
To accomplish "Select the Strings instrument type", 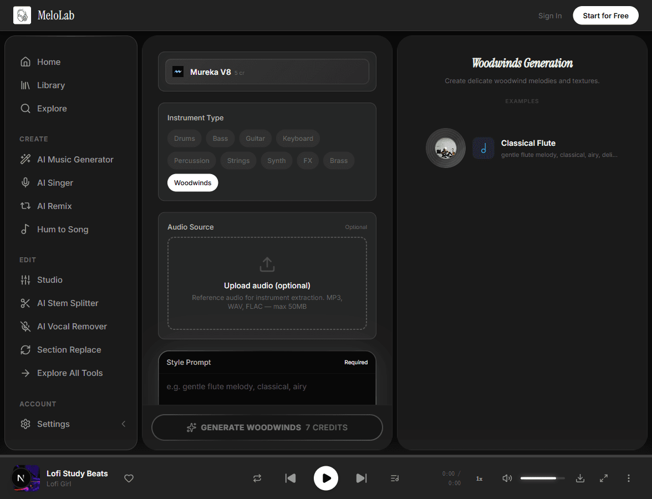I will (238, 161).
